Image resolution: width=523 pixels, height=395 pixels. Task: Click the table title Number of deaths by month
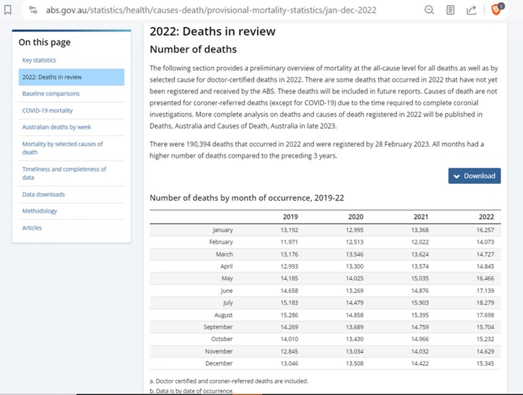click(x=247, y=198)
